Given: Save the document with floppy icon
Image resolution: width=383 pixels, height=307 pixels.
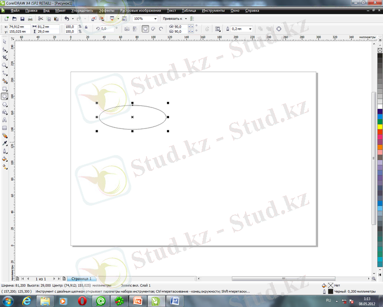Looking at the screenshot, I should coord(22,18).
